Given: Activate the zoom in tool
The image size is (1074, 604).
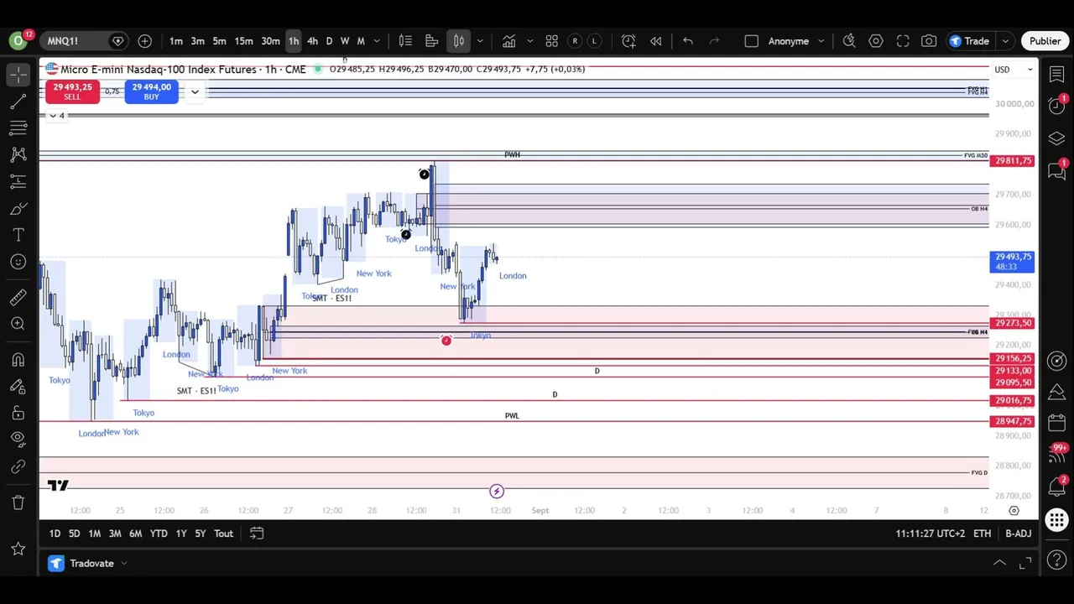Looking at the screenshot, I should 18,324.
